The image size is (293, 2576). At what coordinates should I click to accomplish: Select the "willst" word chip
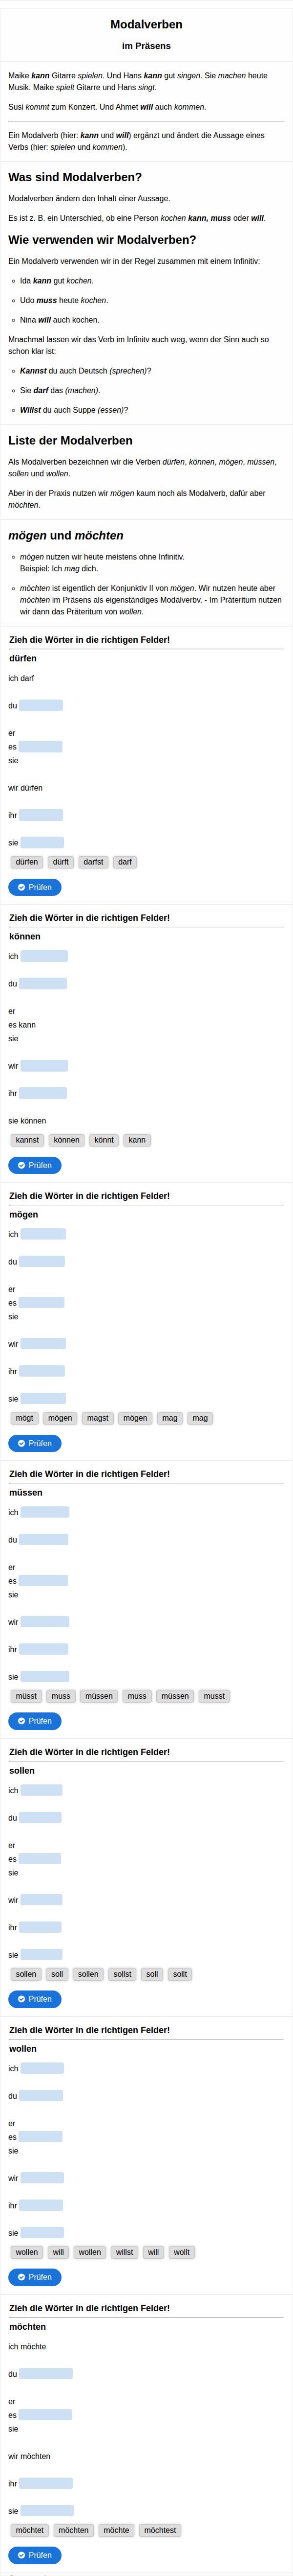point(125,2252)
